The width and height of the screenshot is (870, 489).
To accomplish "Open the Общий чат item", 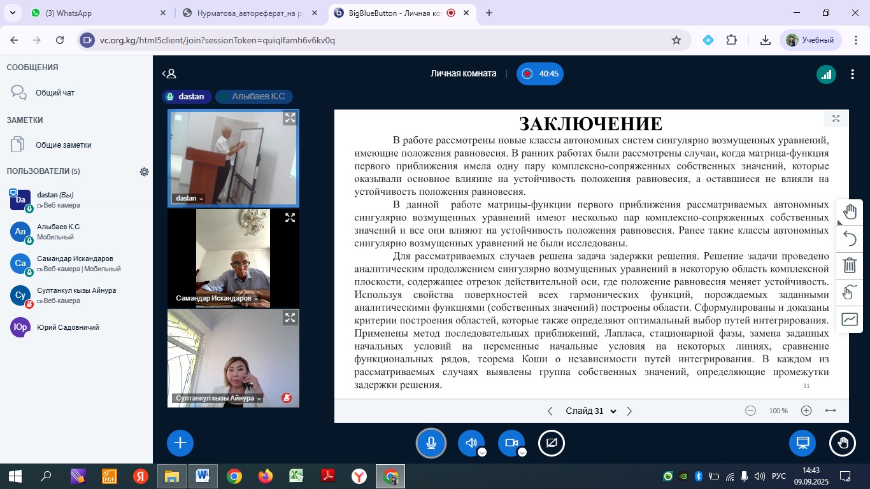I will click(x=55, y=93).
